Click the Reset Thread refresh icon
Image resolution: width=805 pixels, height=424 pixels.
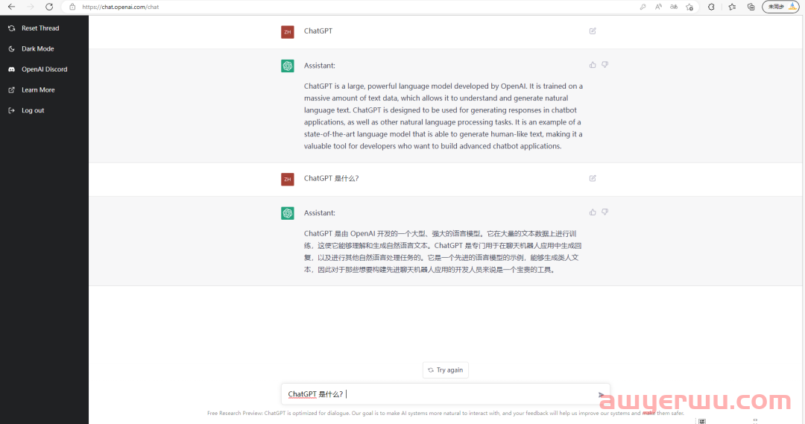point(11,28)
